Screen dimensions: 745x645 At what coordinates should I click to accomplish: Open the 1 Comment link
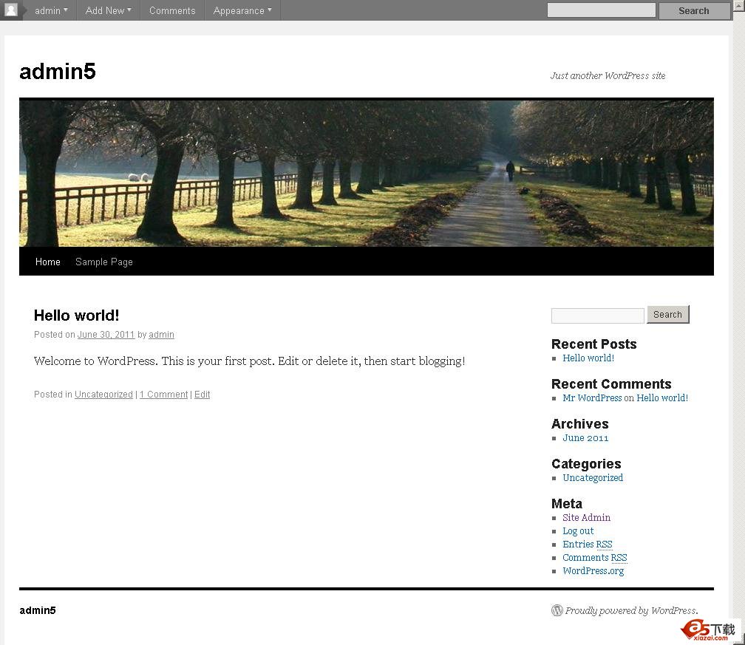tap(163, 395)
